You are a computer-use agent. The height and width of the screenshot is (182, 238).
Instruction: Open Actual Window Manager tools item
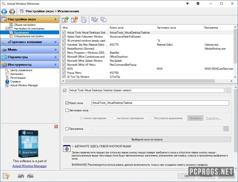click(24, 85)
